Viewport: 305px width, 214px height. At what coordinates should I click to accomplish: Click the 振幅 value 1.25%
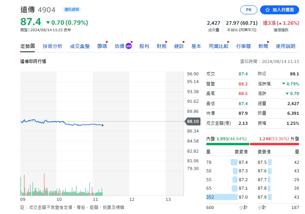293,123
